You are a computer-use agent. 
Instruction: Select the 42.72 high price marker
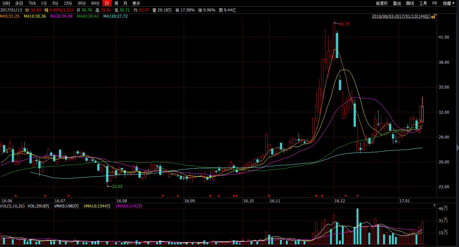click(x=344, y=24)
